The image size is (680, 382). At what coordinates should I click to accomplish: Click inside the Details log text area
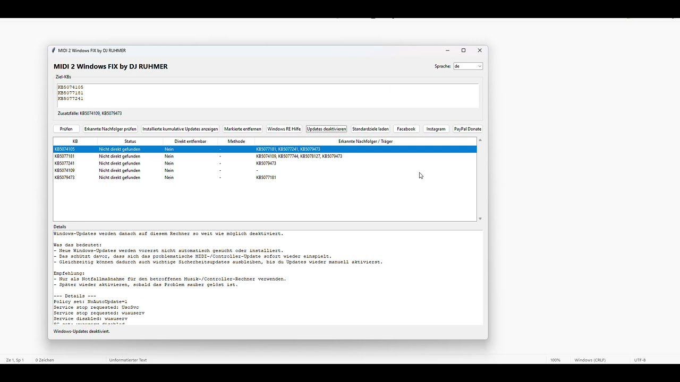coord(268,277)
